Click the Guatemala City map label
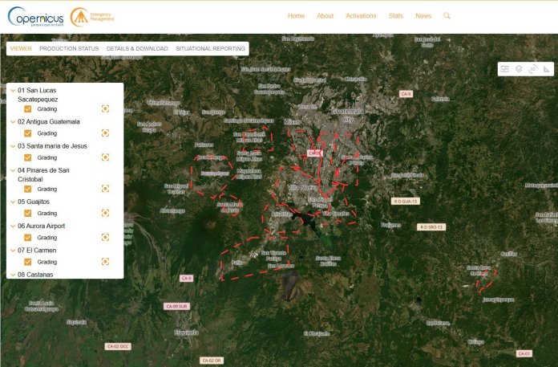The height and width of the screenshot is (367, 558). pos(348,116)
